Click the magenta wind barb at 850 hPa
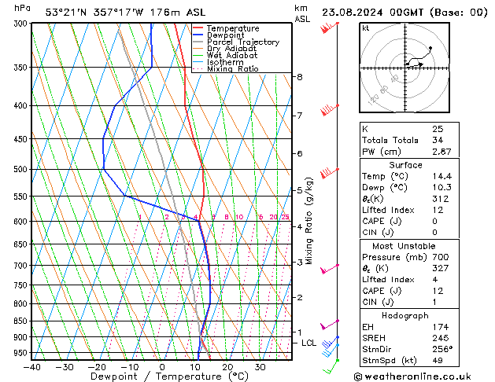The width and height of the screenshot is (495, 382). coord(329,325)
